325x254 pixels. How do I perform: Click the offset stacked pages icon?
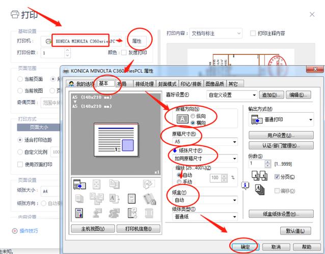click(x=260, y=190)
